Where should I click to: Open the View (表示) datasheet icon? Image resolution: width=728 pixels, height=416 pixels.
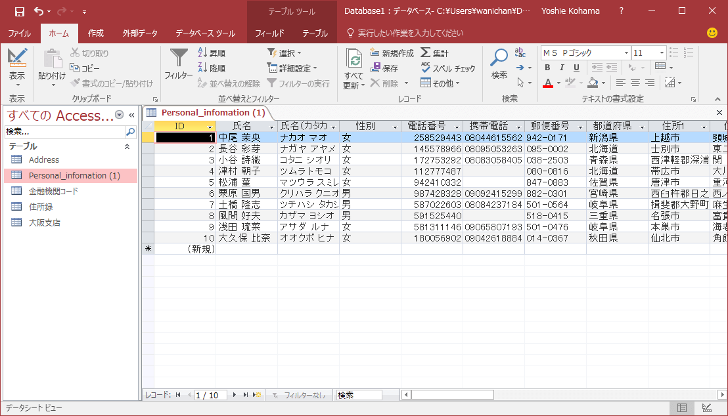point(17,58)
